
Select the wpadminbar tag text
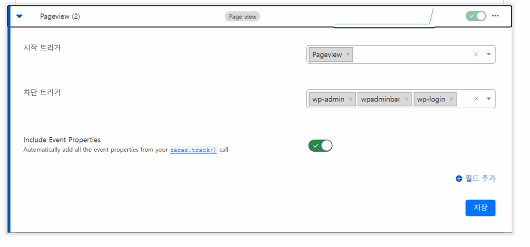click(380, 99)
